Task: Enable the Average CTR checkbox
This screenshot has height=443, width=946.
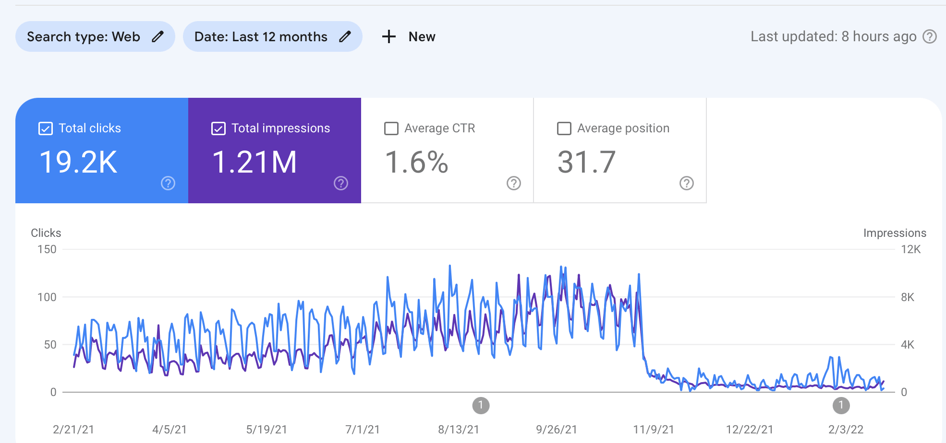Action: click(x=391, y=128)
